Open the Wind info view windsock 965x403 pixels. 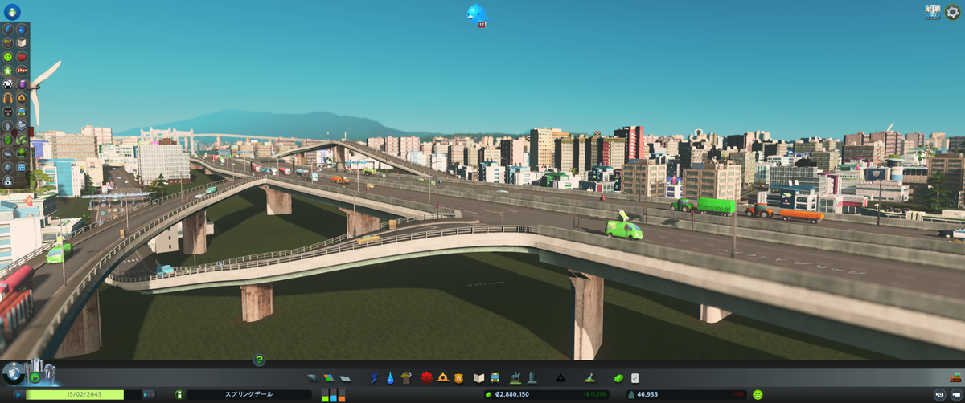23,70
